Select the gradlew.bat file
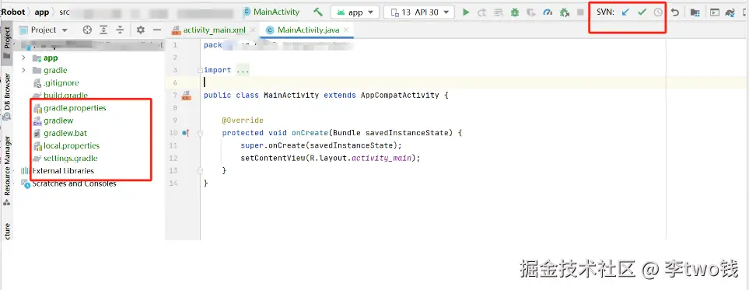749x290 pixels. point(65,133)
